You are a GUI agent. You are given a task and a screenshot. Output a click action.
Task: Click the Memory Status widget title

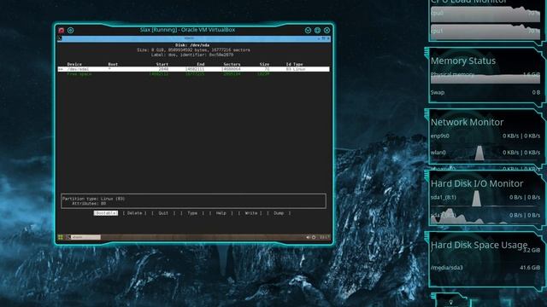pyautogui.click(x=463, y=61)
